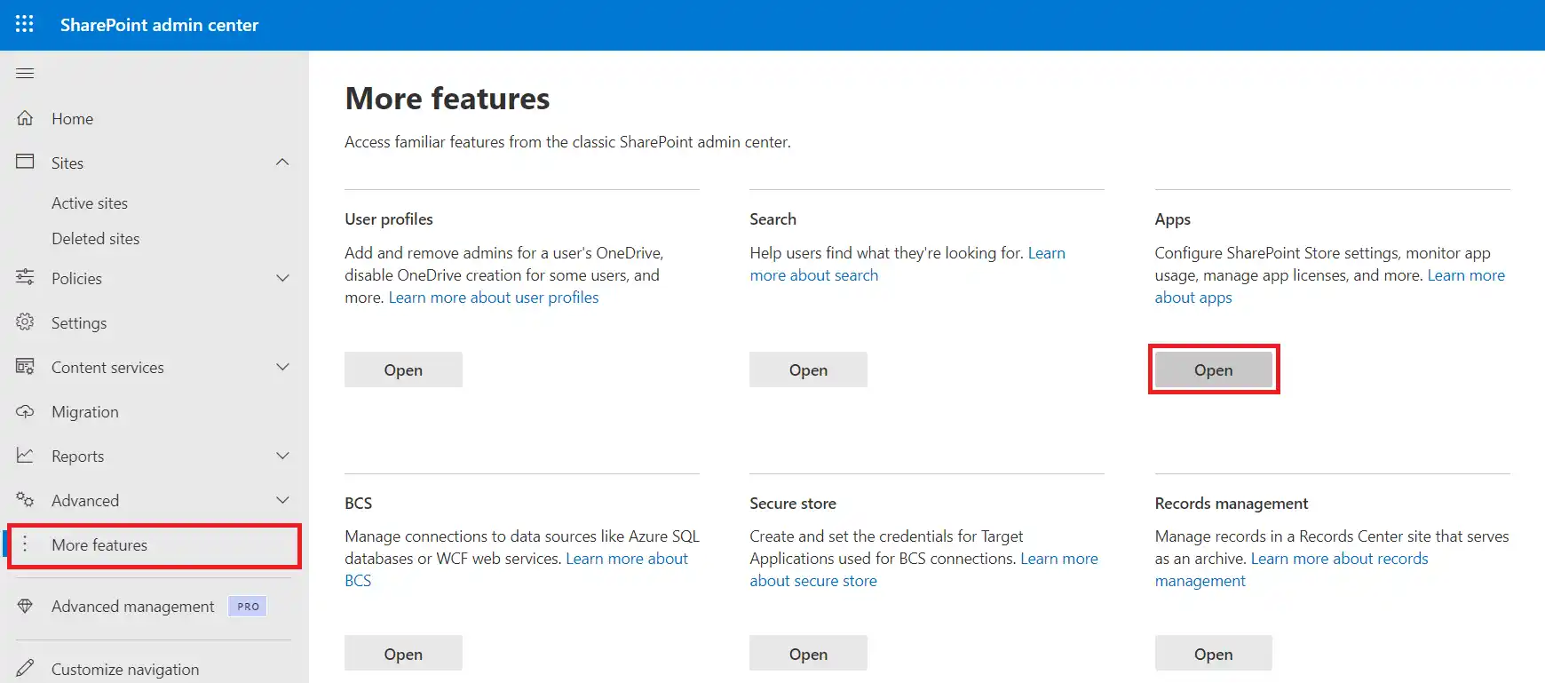
Task: Open the User profiles feature
Action: pos(403,369)
